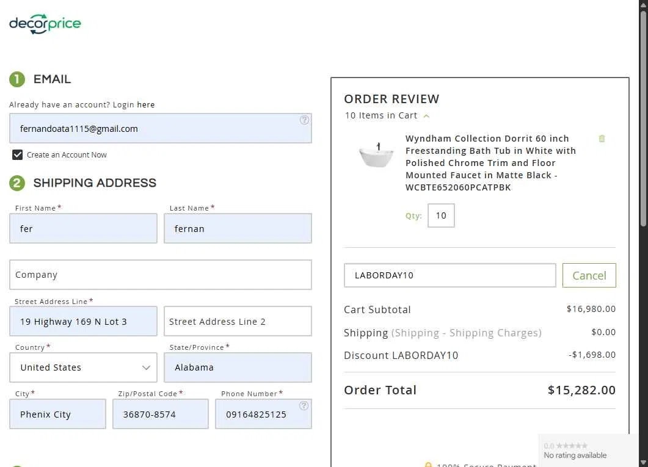The height and width of the screenshot is (467, 648).
Task: Click the First Name field
Action: (83, 228)
